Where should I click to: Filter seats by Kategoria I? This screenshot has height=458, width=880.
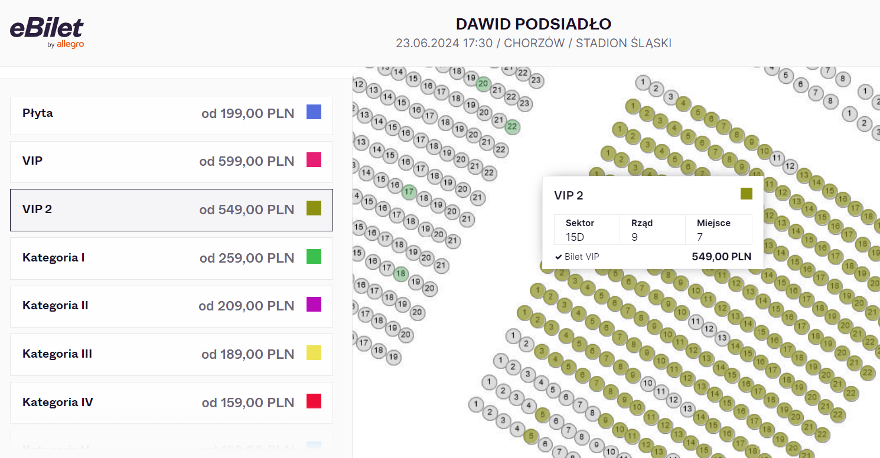point(171,258)
